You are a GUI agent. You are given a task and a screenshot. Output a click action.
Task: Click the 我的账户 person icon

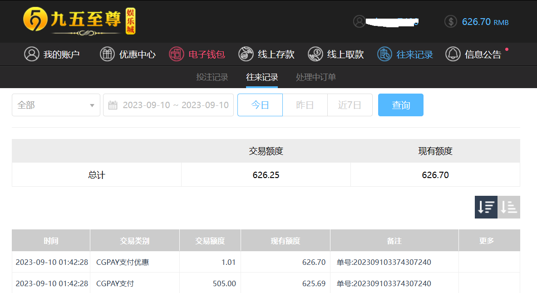(31, 54)
